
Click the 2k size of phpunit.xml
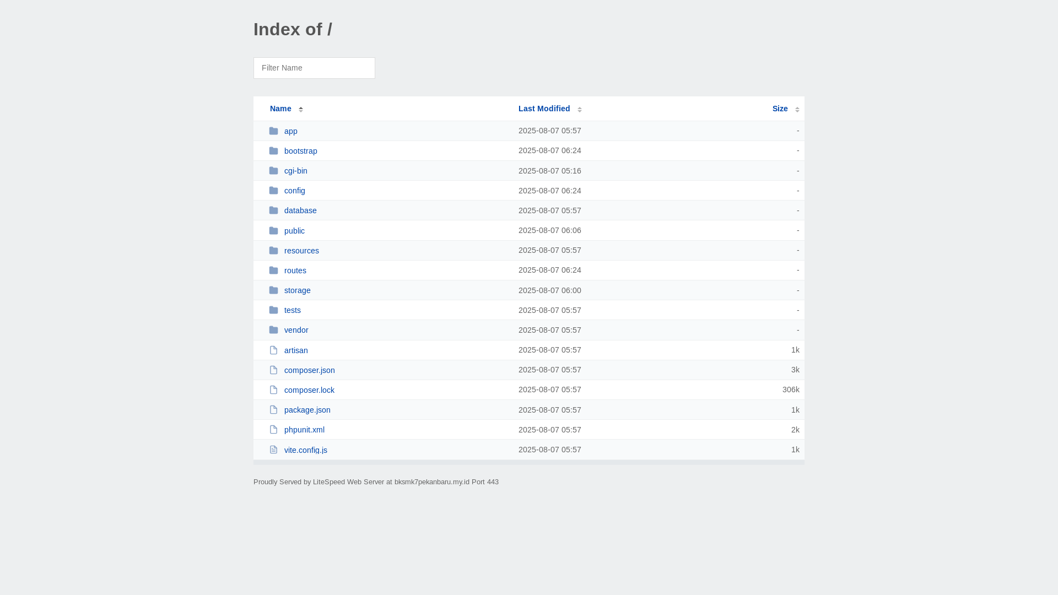(x=795, y=430)
